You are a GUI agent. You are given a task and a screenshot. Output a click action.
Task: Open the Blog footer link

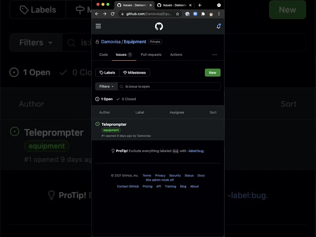click(183, 187)
